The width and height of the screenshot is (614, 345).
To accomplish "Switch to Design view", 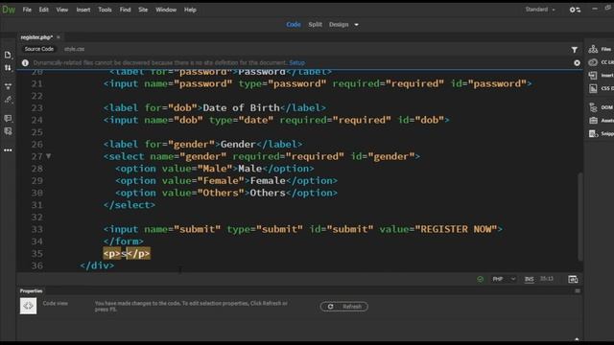I will click(339, 25).
